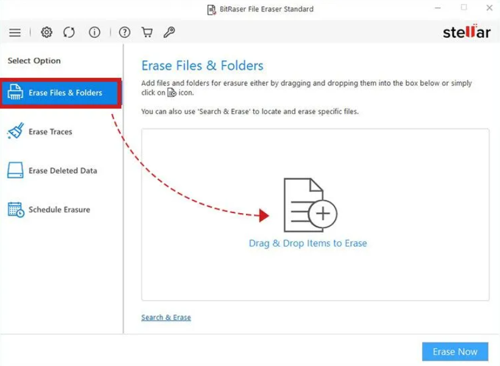This screenshot has width=500, height=366.
Task: Open the Search & Erase link
Action: click(166, 317)
